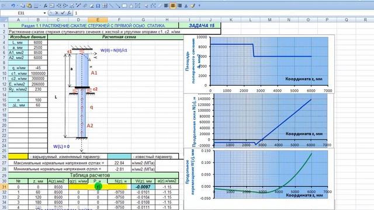Click the 'Таблица расчетов' header
374x210 pixels.
pos(93,175)
